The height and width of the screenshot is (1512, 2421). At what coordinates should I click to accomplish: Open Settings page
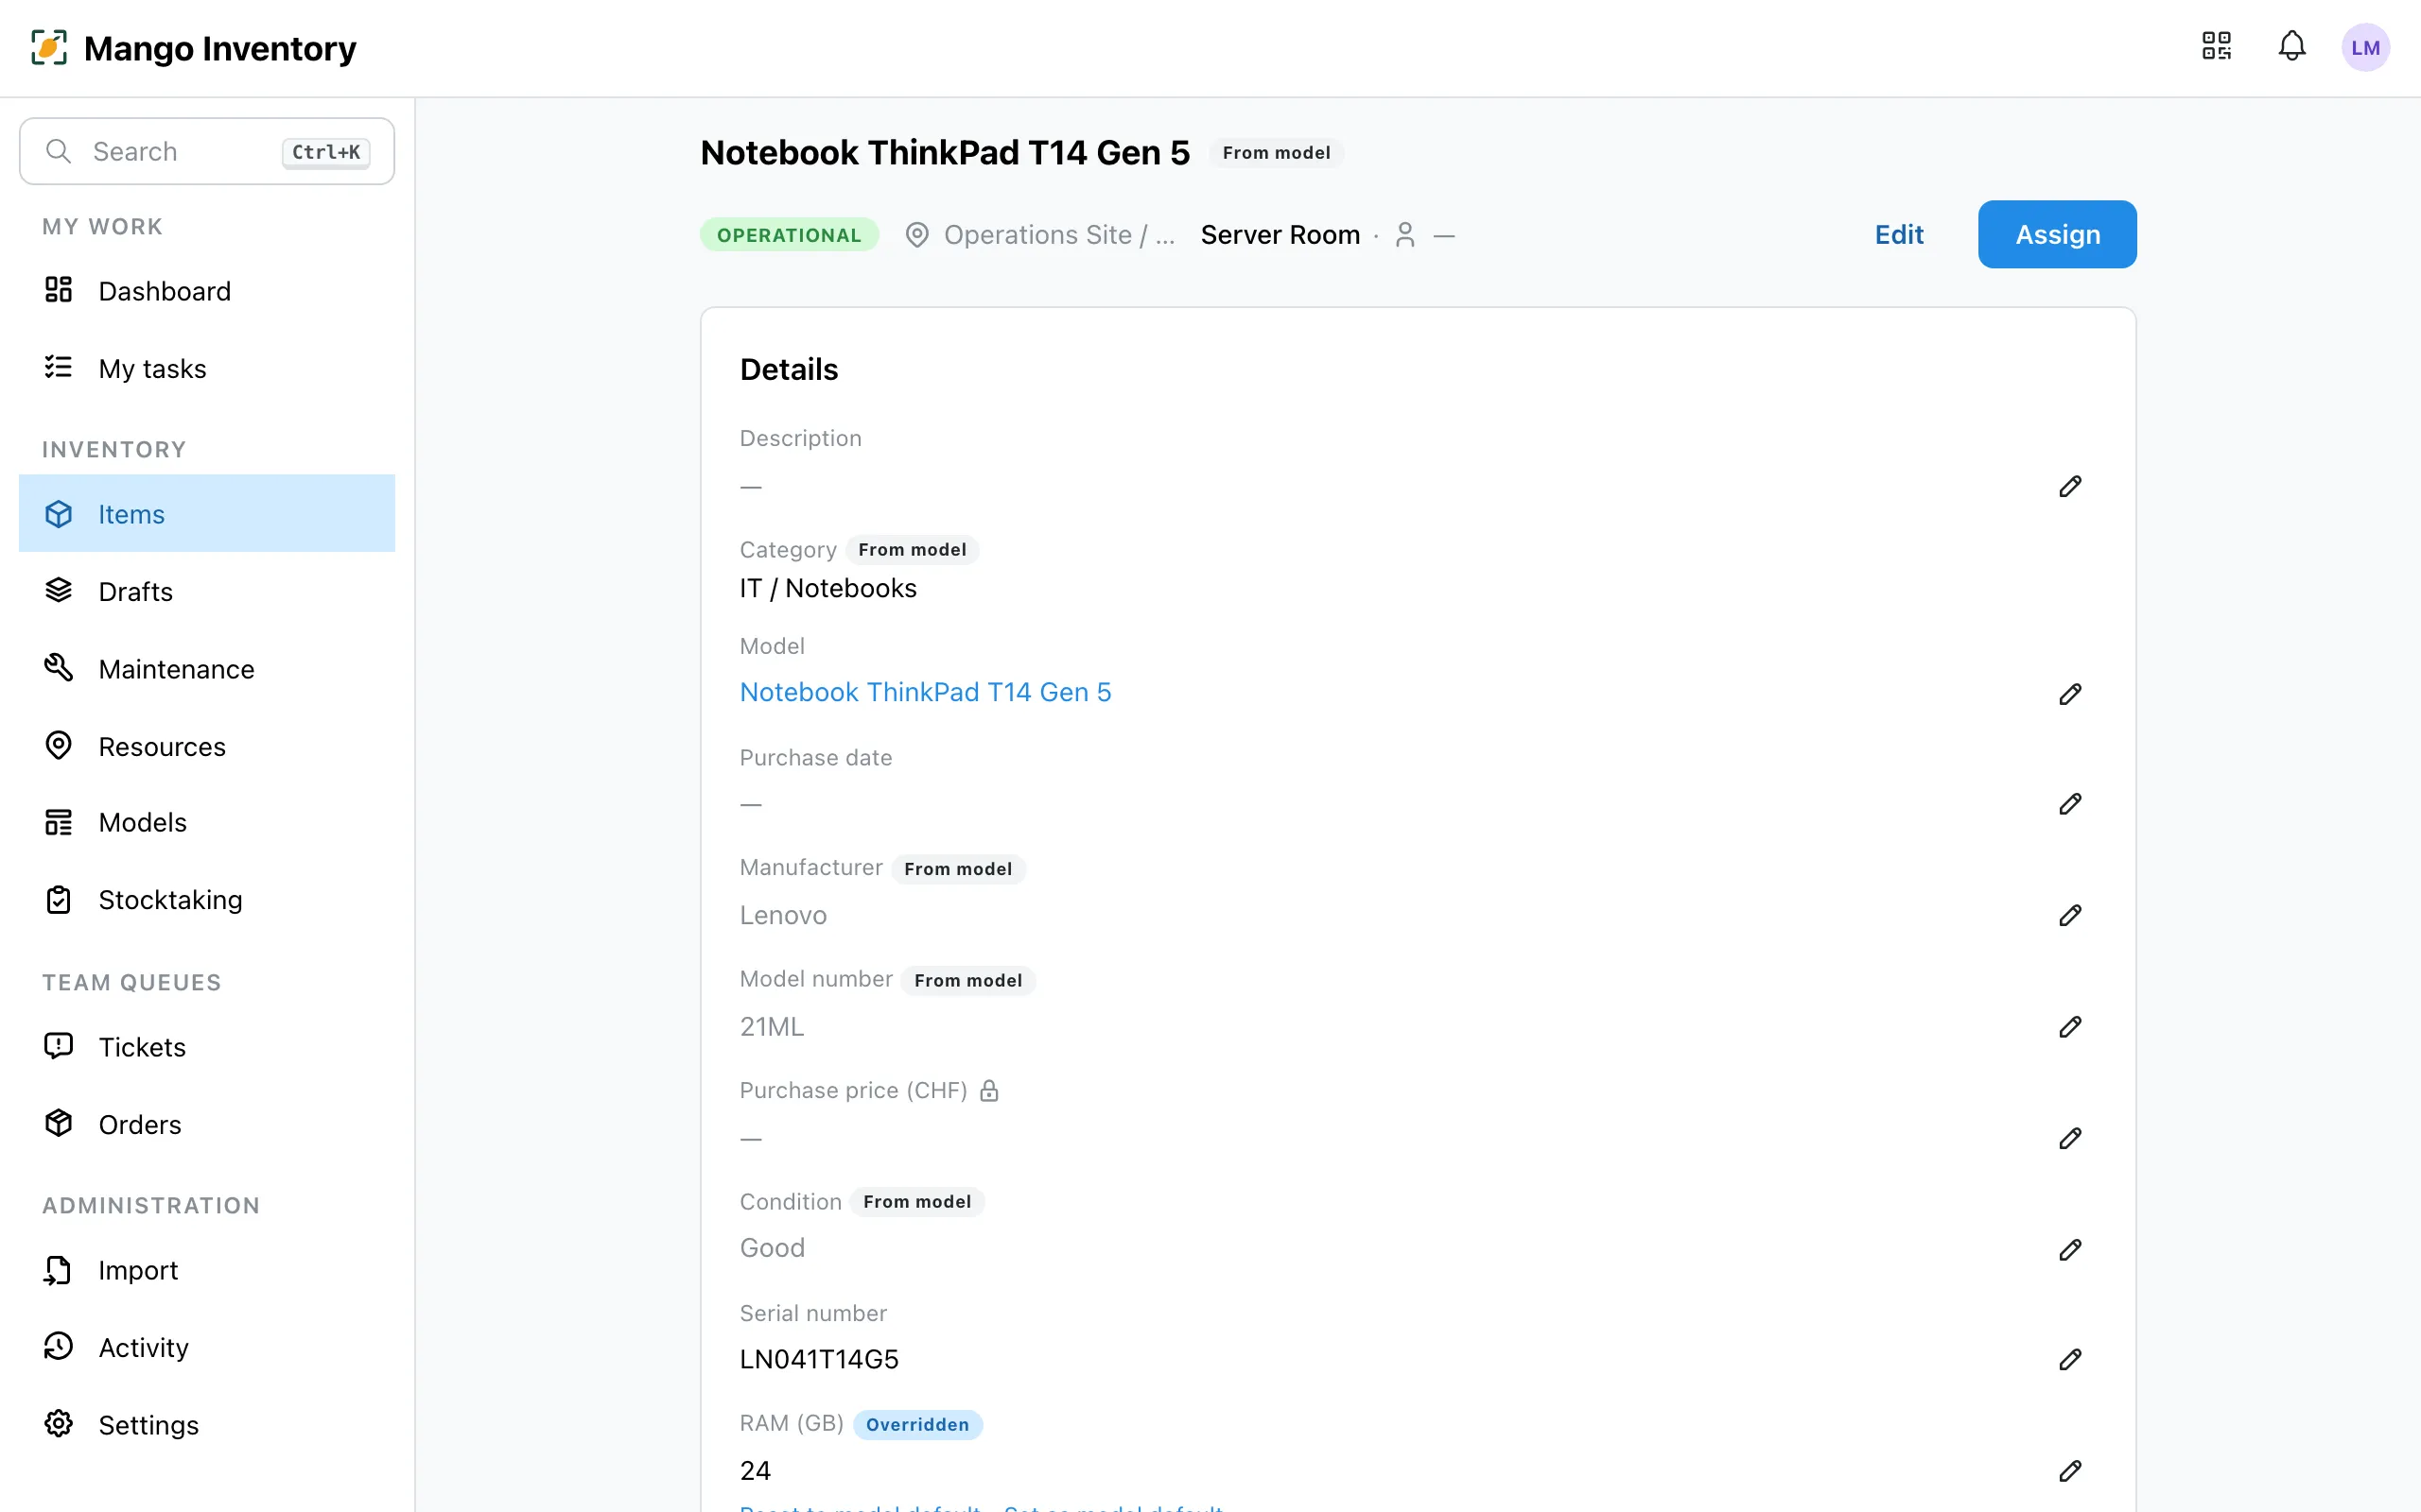tap(207, 1424)
